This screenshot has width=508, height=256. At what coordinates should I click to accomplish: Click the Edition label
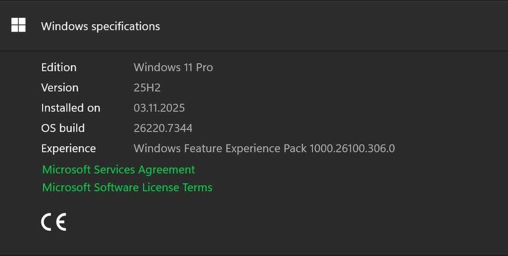(x=59, y=67)
